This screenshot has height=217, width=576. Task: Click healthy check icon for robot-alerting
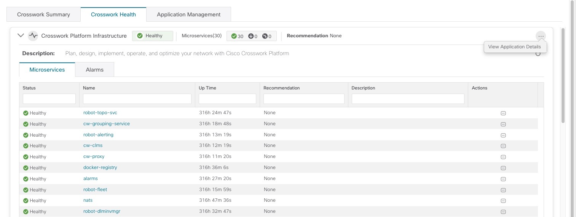26,135
